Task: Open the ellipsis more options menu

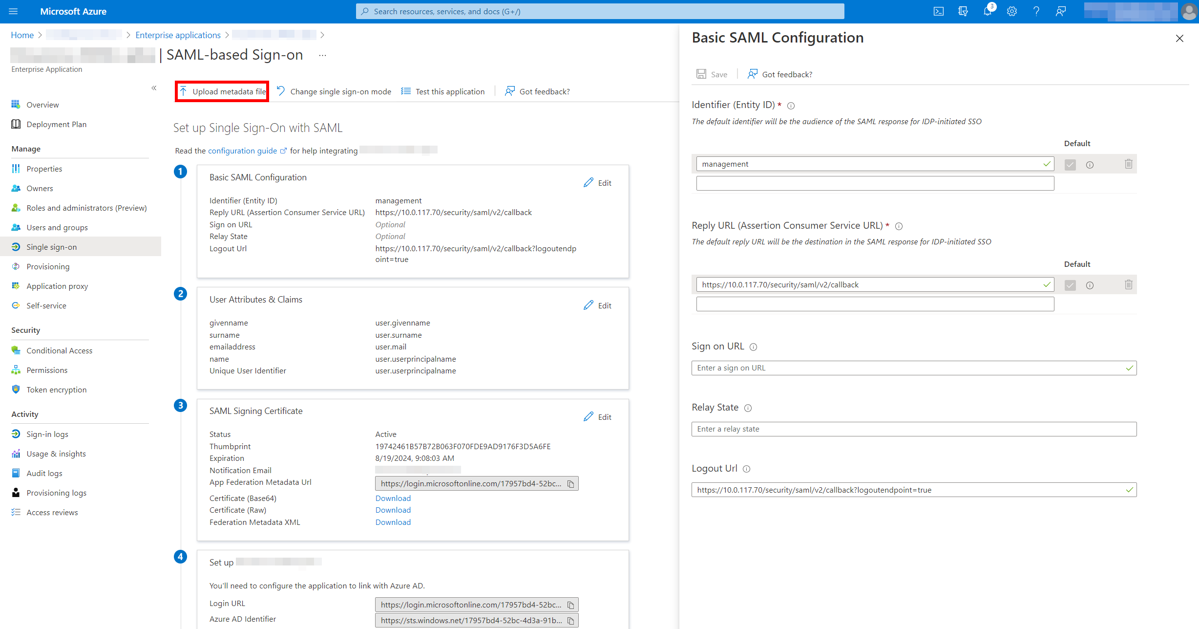Action: 322,55
